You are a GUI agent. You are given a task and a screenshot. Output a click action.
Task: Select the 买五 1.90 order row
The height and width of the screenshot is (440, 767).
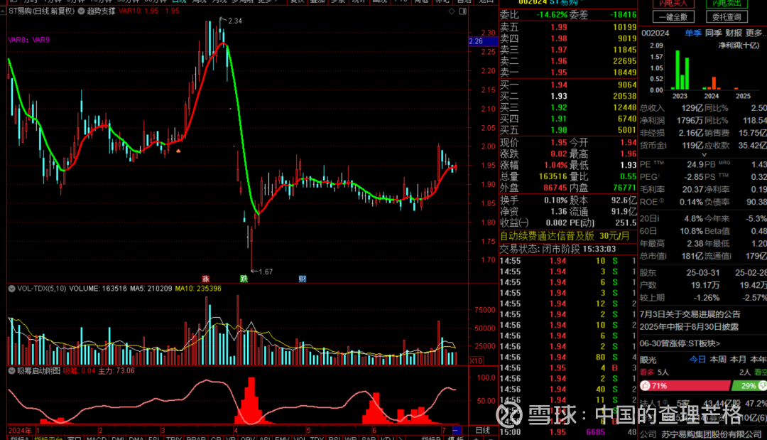tap(568, 130)
